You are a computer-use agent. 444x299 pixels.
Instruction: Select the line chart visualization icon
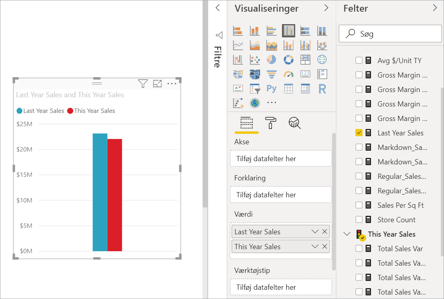(238, 45)
